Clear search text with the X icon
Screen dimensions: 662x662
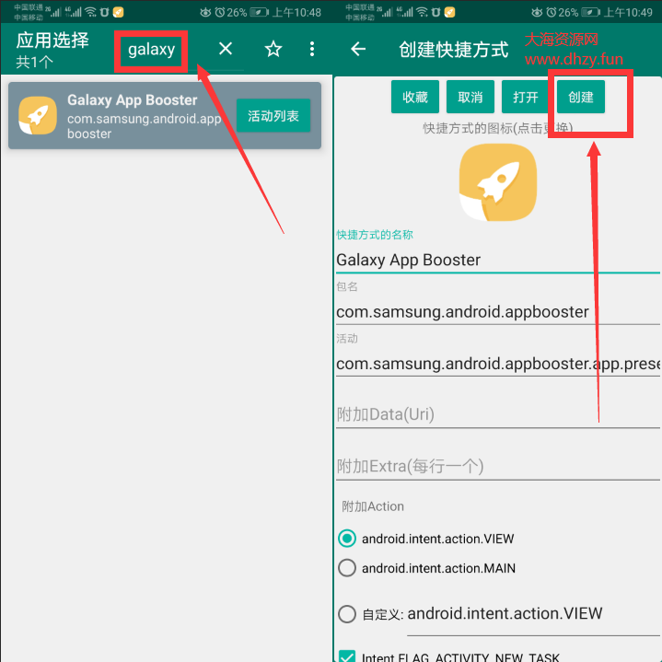click(225, 50)
